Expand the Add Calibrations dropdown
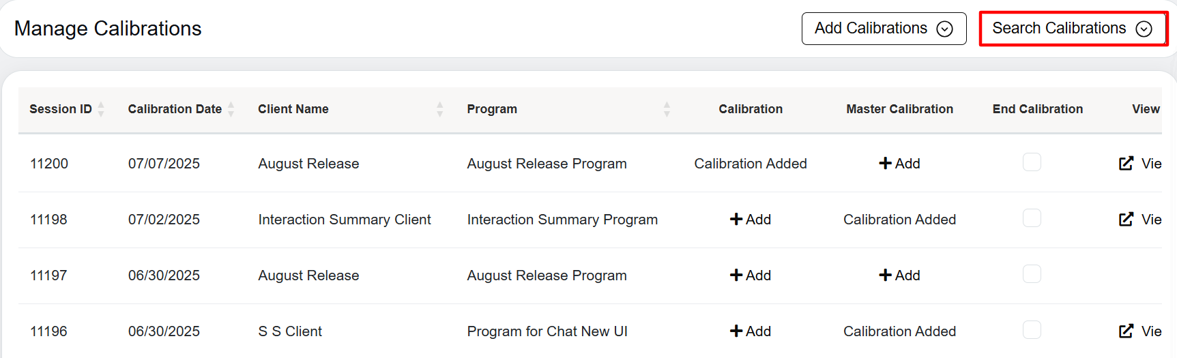The height and width of the screenshot is (358, 1177). 884,29
